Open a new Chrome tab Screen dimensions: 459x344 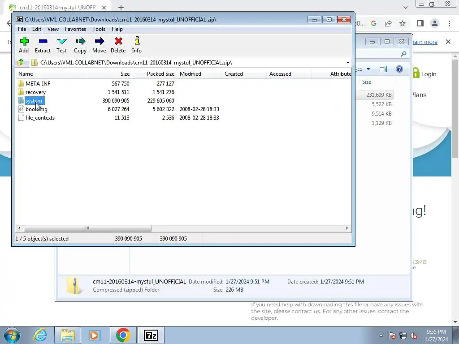[x=121, y=8]
